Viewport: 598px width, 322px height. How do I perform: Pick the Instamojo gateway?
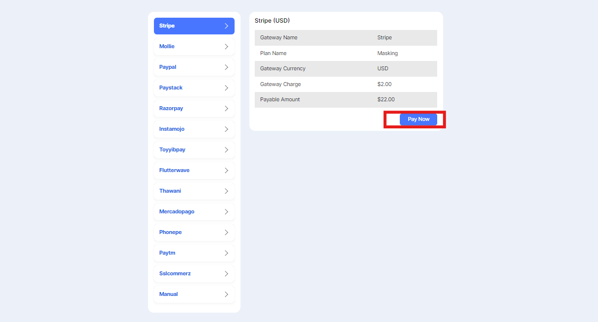pos(194,129)
